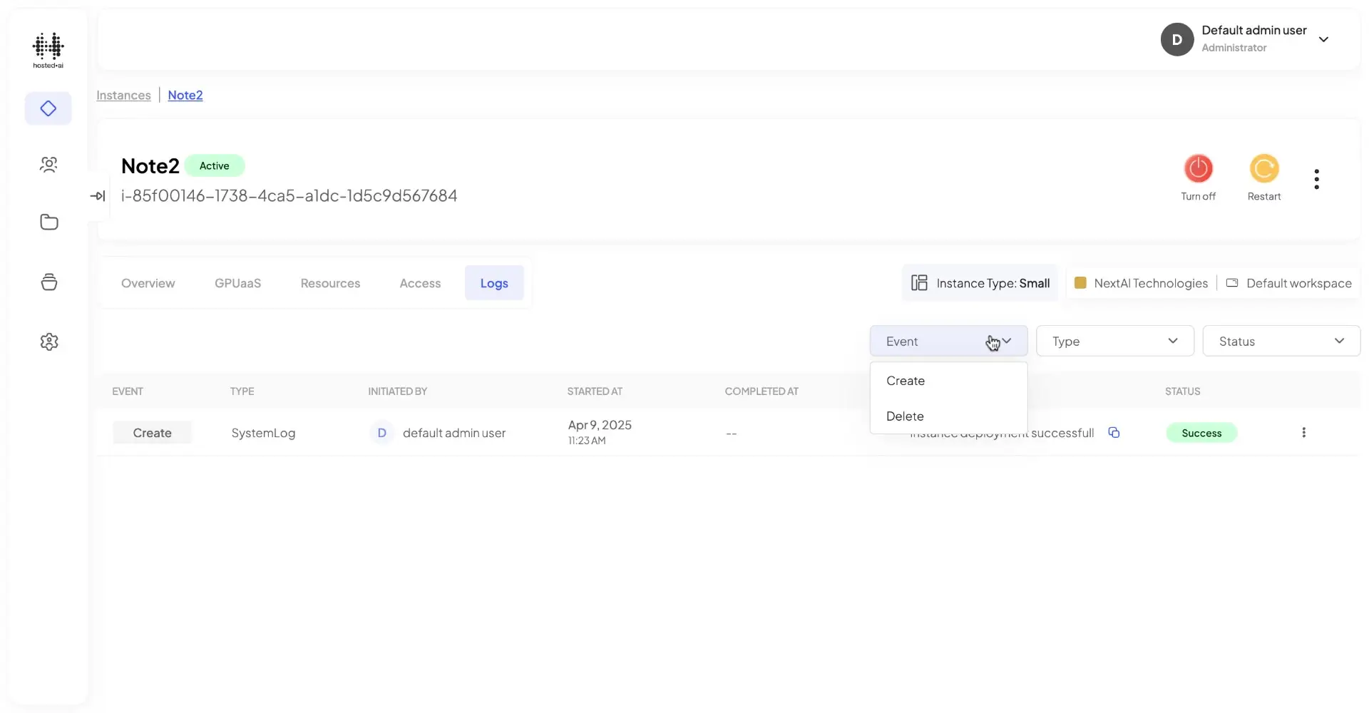This screenshot has height=713, width=1369.
Task: Open the Type filter dropdown
Action: click(x=1114, y=341)
